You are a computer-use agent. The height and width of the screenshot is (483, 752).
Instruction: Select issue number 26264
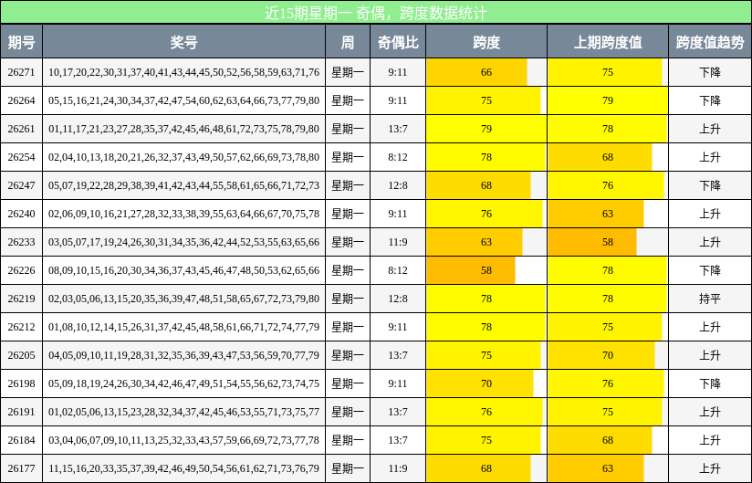pos(22,100)
